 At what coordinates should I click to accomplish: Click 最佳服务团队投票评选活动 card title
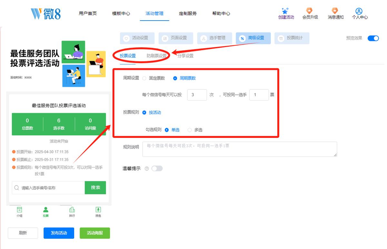(x=59, y=105)
